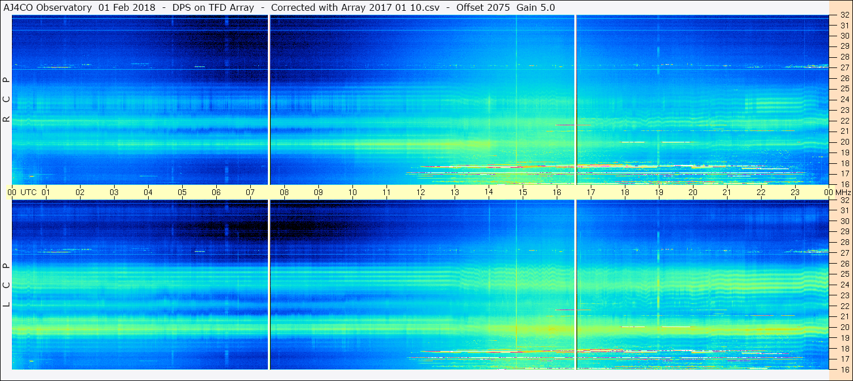
Task: Pick 23 MHz label of RCP frequency scale
Action: pos(844,110)
